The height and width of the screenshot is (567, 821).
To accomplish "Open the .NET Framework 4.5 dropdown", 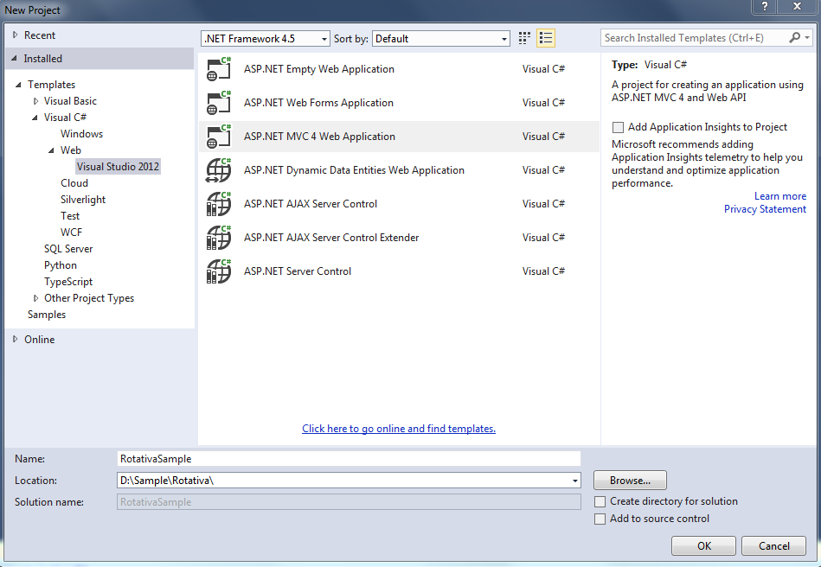I will point(266,39).
